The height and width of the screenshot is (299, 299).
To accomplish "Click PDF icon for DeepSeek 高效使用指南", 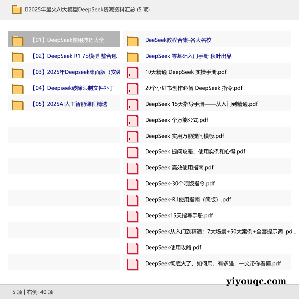I will 133,168.
